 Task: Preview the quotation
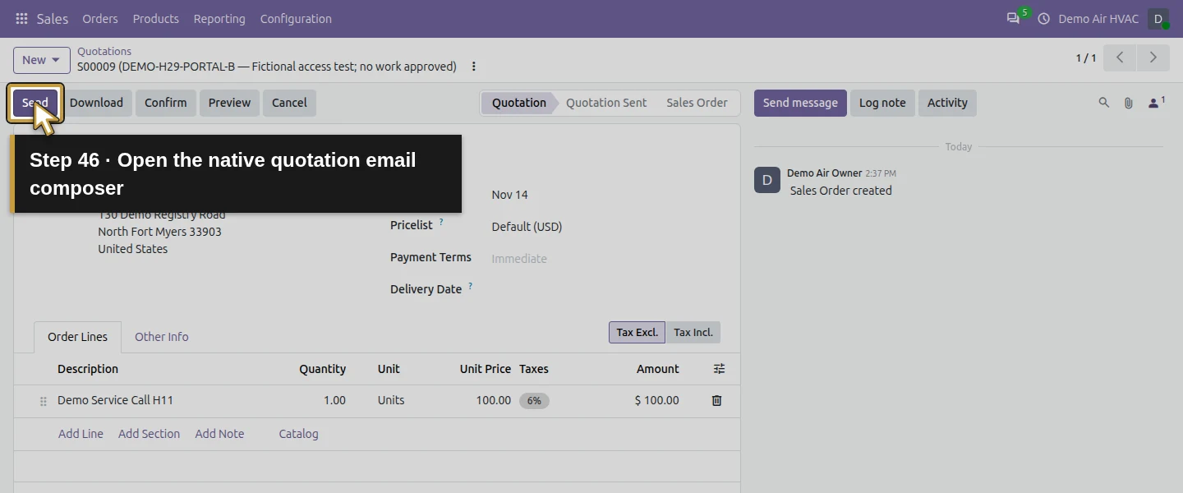(229, 103)
